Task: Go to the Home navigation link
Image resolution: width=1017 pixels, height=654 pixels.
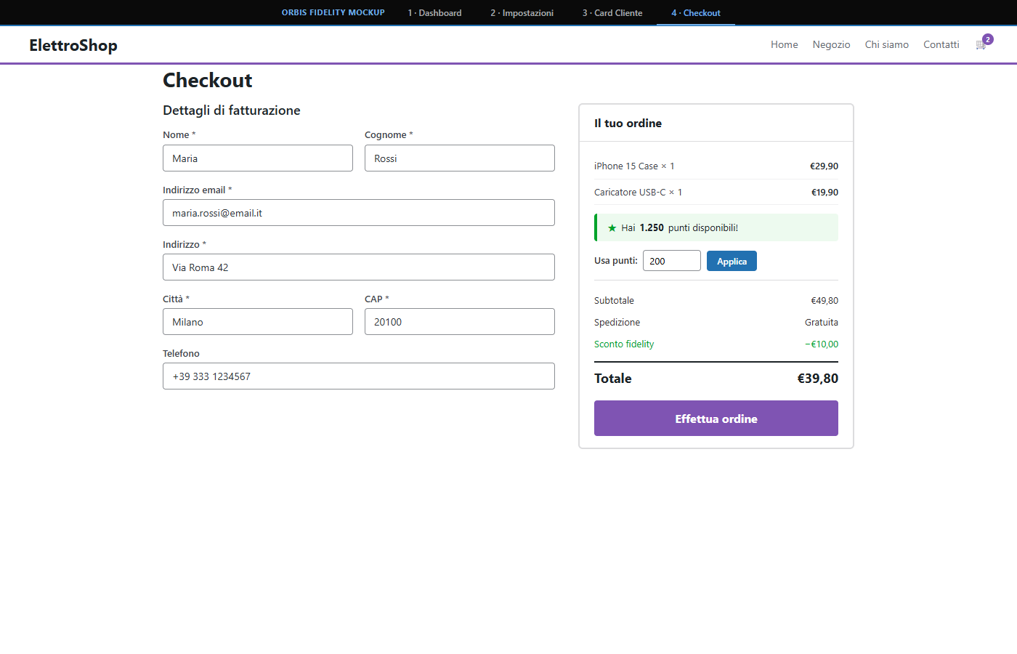Action: tap(784, 44)
